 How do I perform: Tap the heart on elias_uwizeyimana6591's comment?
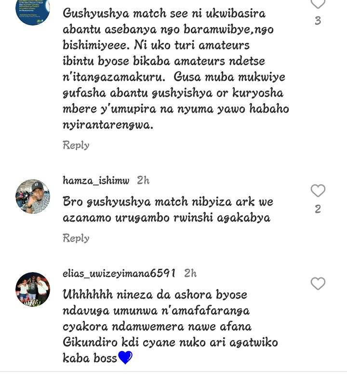coord(318,283)
